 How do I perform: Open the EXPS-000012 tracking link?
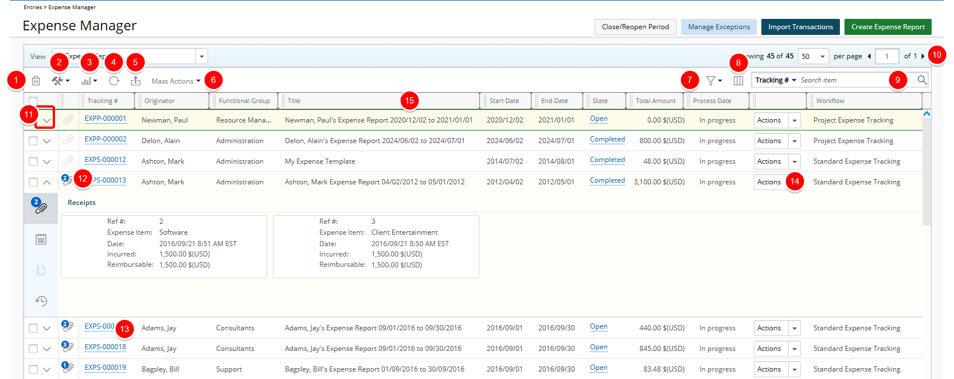(105, 160)
